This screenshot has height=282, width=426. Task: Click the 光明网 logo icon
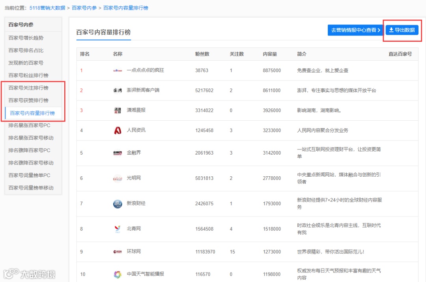click(x=118, y=178)
